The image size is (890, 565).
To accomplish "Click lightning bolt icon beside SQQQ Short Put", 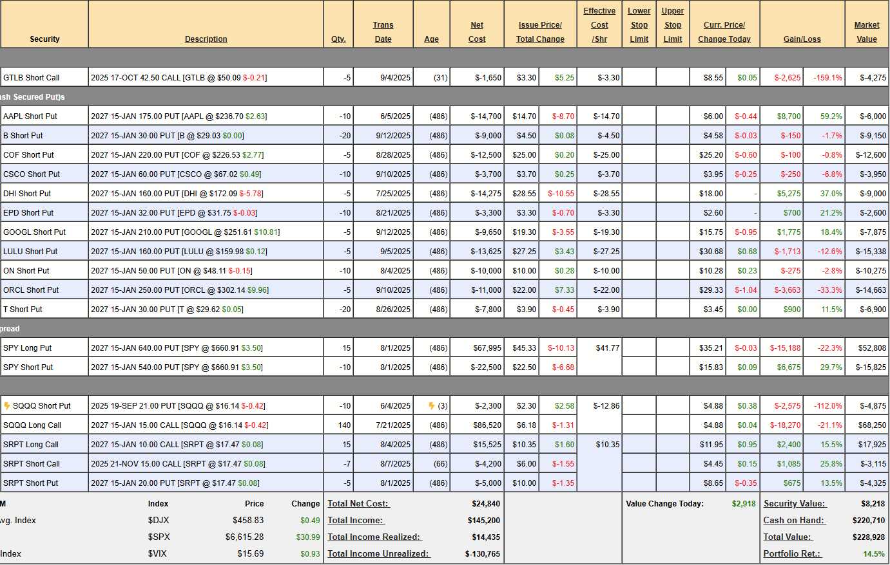I will pyautogui.click(x=7, y=406).
